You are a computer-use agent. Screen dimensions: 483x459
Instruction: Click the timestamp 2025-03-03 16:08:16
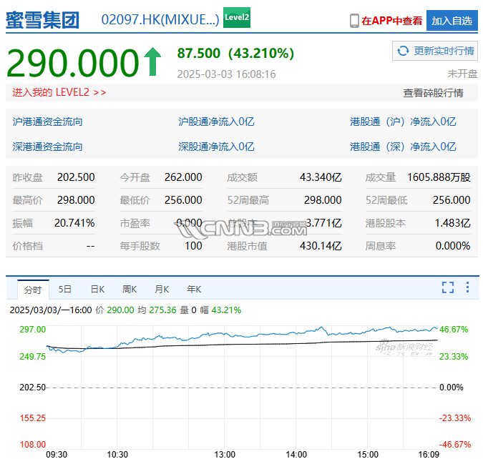(x=226, y=74)
